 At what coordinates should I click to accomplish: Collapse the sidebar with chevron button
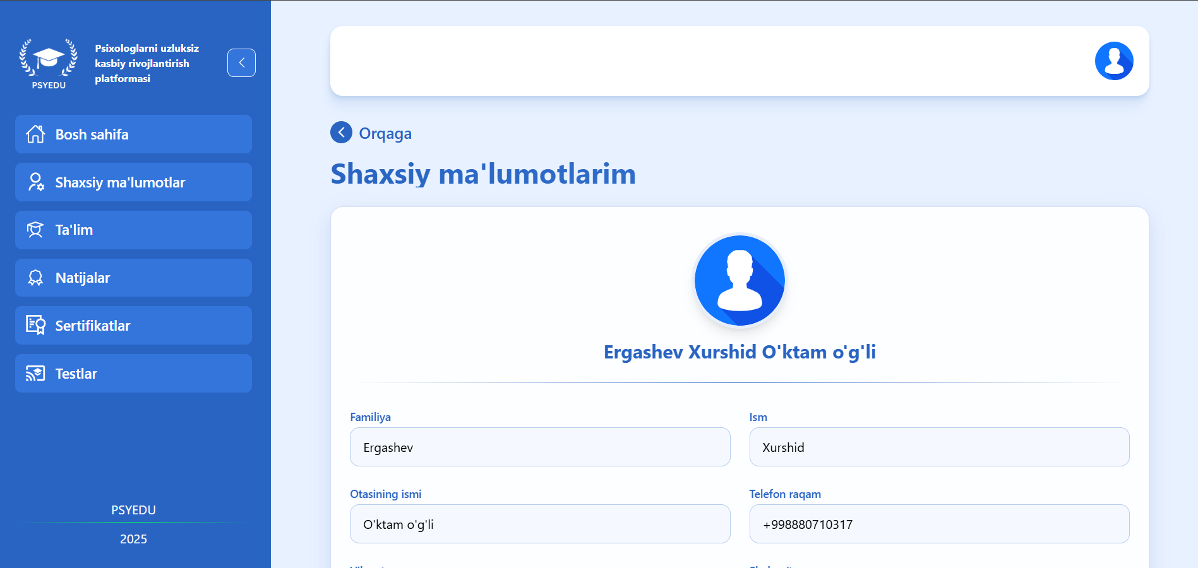tap(241, 62)
